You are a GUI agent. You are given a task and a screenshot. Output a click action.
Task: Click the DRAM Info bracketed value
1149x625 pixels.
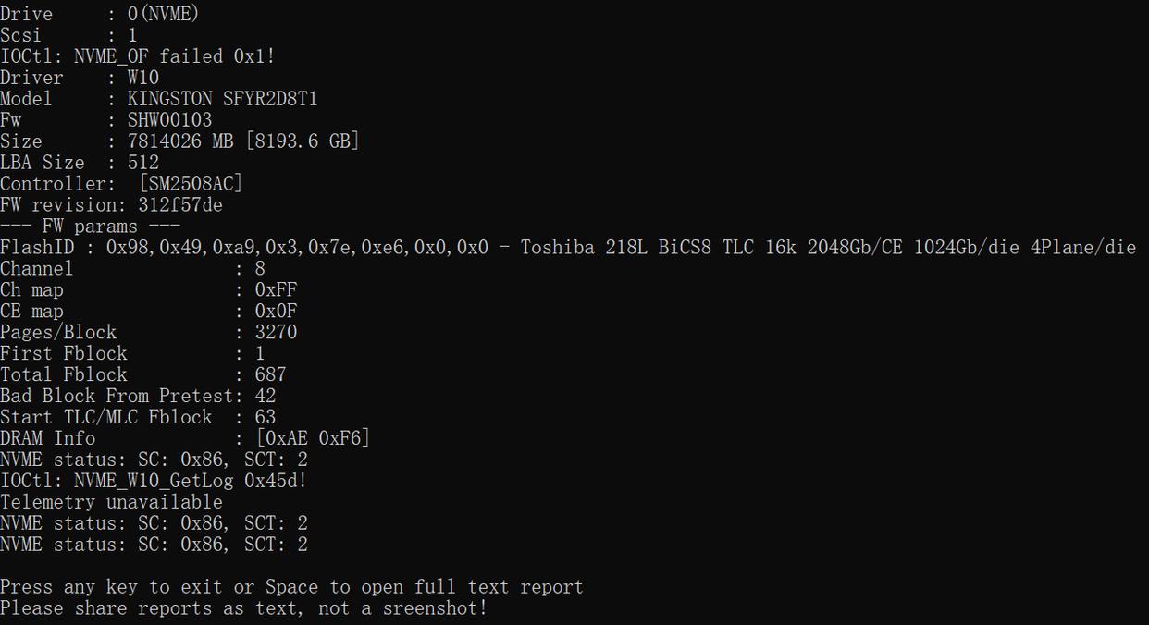click(x=313, y=438)
